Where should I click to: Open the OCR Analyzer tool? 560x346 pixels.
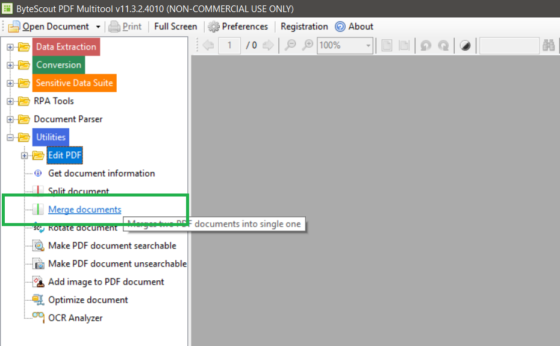pyautogui.click(x=75, y=318)
